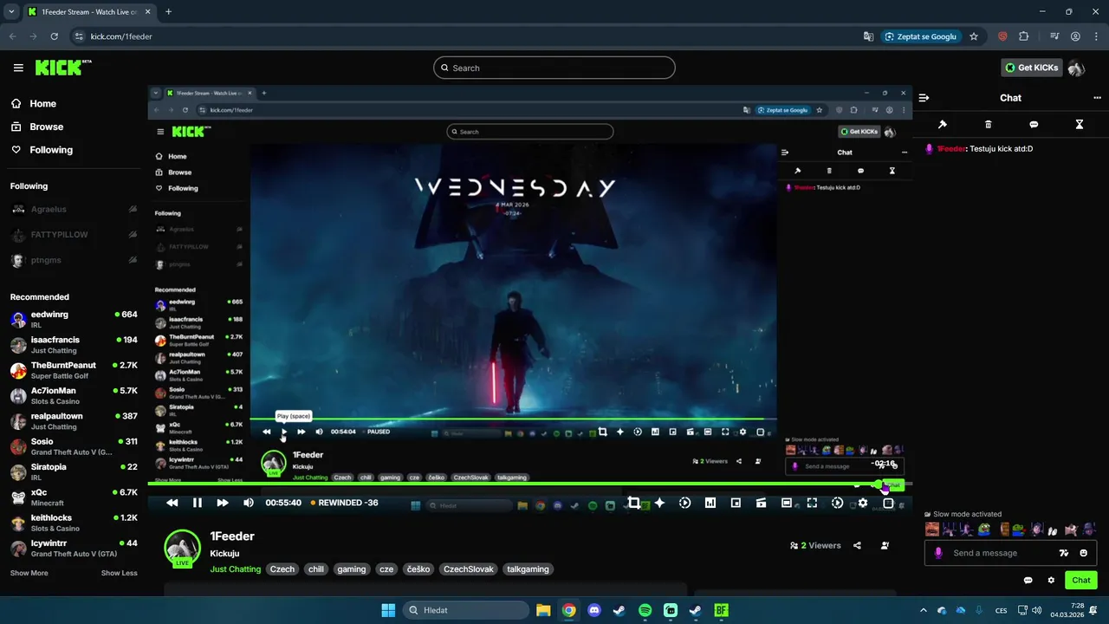The image size is (1109, 624).
Task: Open recommended channel Icywintrr
Action: point(74,548)
